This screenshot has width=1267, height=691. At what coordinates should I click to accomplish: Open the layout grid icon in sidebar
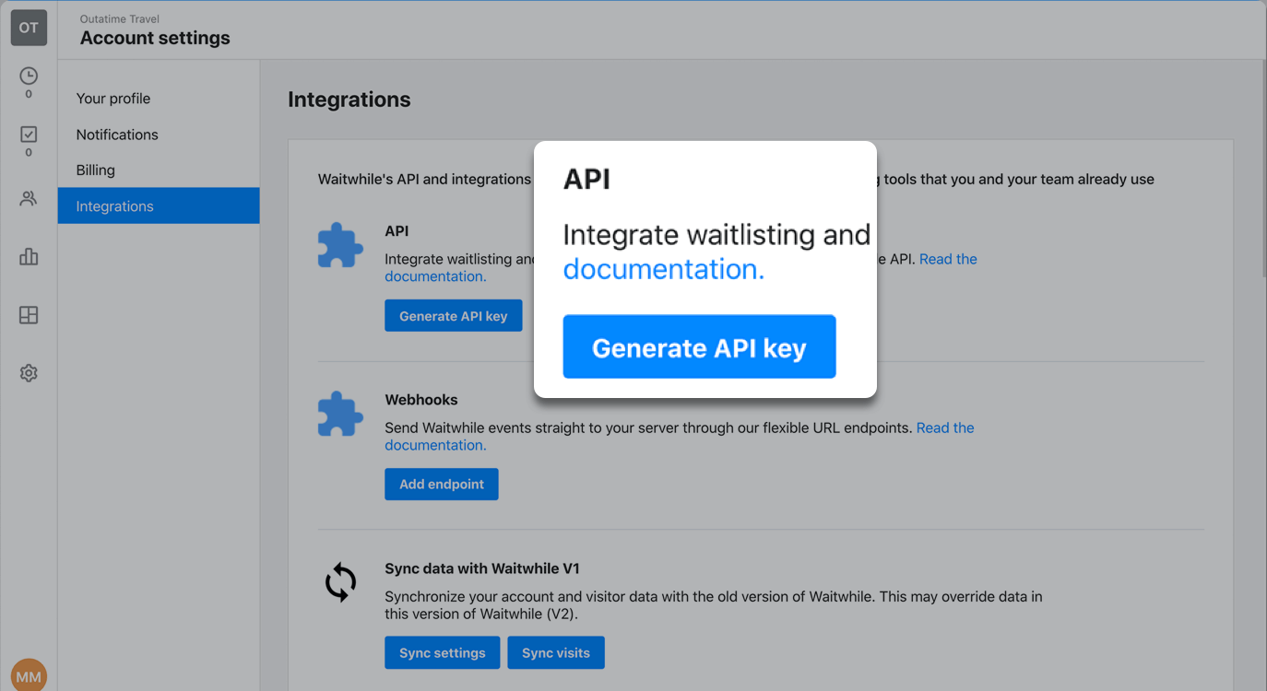point(29,315)
